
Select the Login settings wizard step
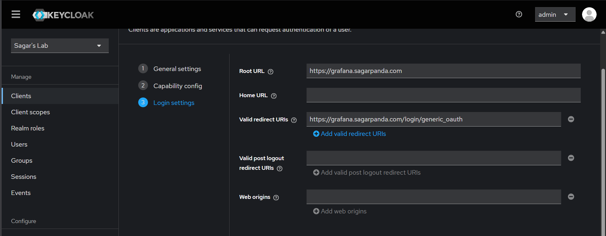[x=166, y=103]
